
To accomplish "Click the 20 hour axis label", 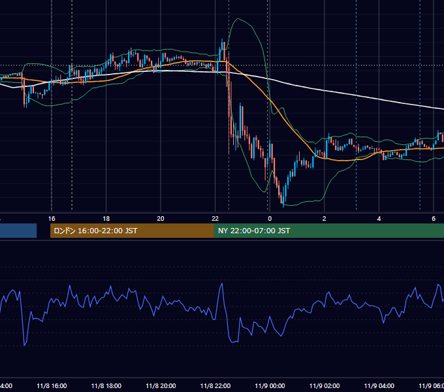I will coord(161,219).
